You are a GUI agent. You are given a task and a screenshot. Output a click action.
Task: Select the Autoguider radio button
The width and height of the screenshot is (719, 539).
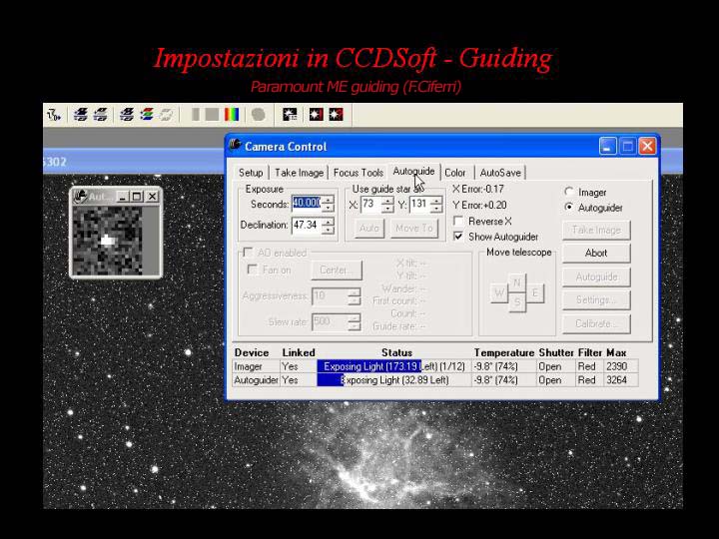569,208
